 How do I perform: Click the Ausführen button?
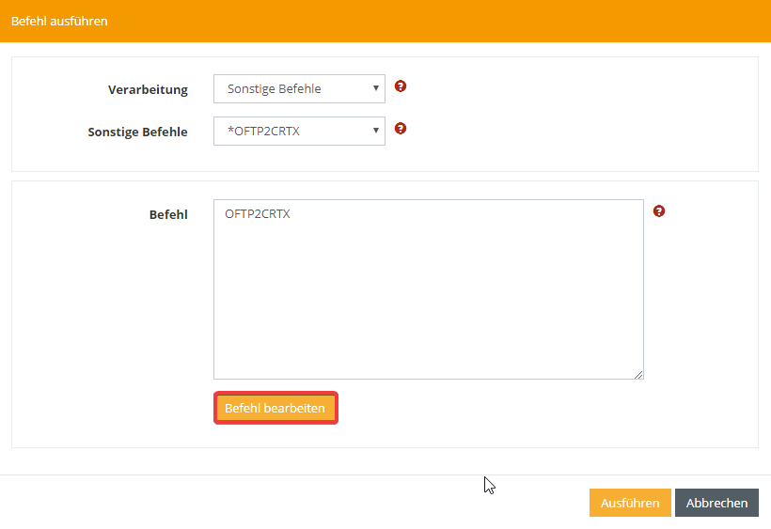(x=630, y=503)
